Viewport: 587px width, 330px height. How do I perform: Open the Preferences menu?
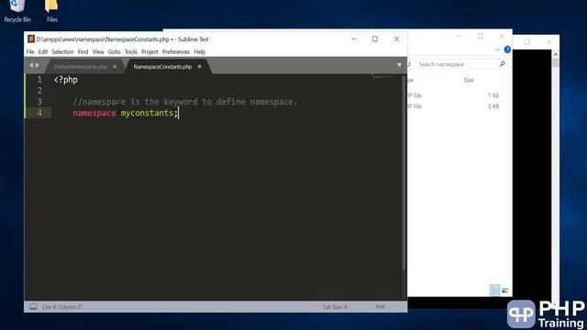click(x=176, y=51)
